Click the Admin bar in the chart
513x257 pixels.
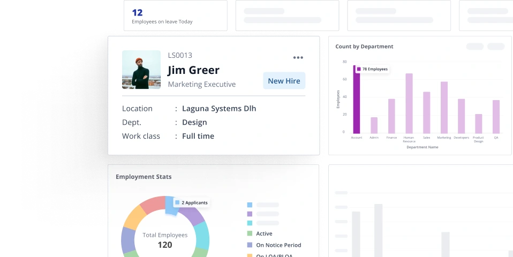coord(374,125)
